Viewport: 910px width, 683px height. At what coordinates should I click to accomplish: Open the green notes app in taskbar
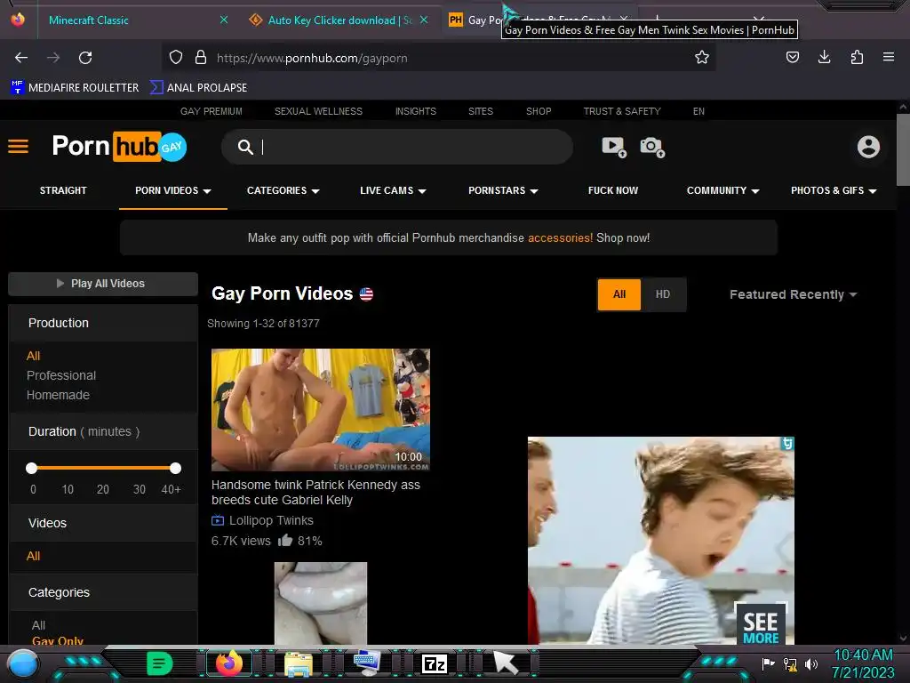pos(160,663)
